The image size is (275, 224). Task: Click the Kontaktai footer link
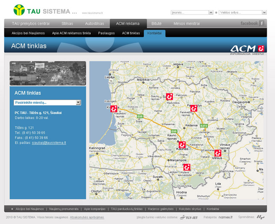[213, 209]
